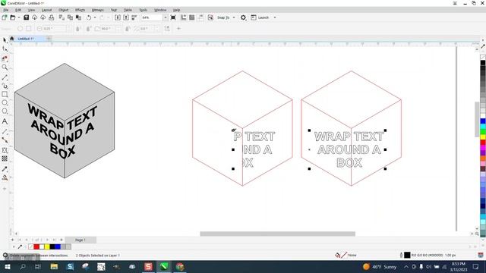Select the Zoom tool in the toolbox
The image size is (486, 273).
pos(5,67)
